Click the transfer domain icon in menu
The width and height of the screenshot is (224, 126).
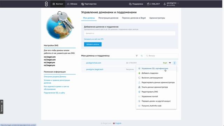139,101
